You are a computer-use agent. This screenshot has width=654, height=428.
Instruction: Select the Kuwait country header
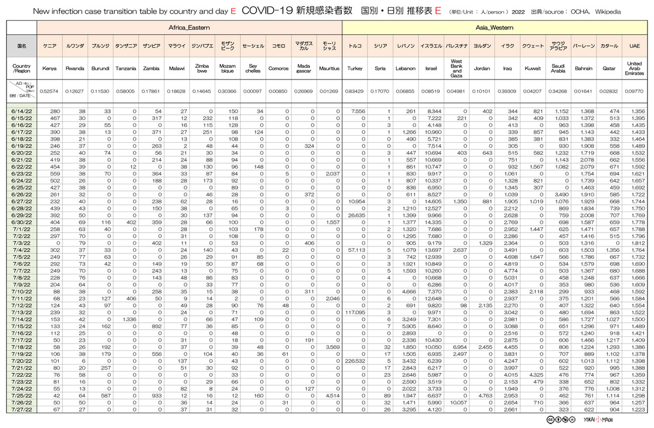[x=532, y=69]
